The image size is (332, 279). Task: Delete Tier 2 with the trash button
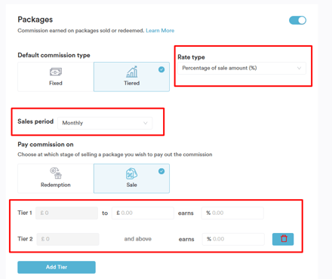pos(283,239)
